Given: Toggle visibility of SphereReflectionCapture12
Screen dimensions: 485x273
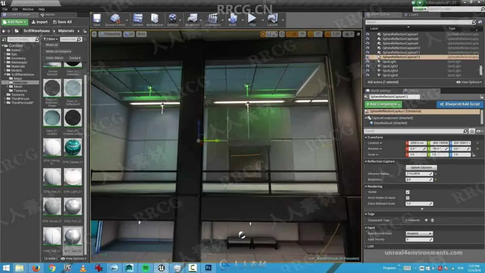Looking at the screenshot, I should [x=367, y=57].
